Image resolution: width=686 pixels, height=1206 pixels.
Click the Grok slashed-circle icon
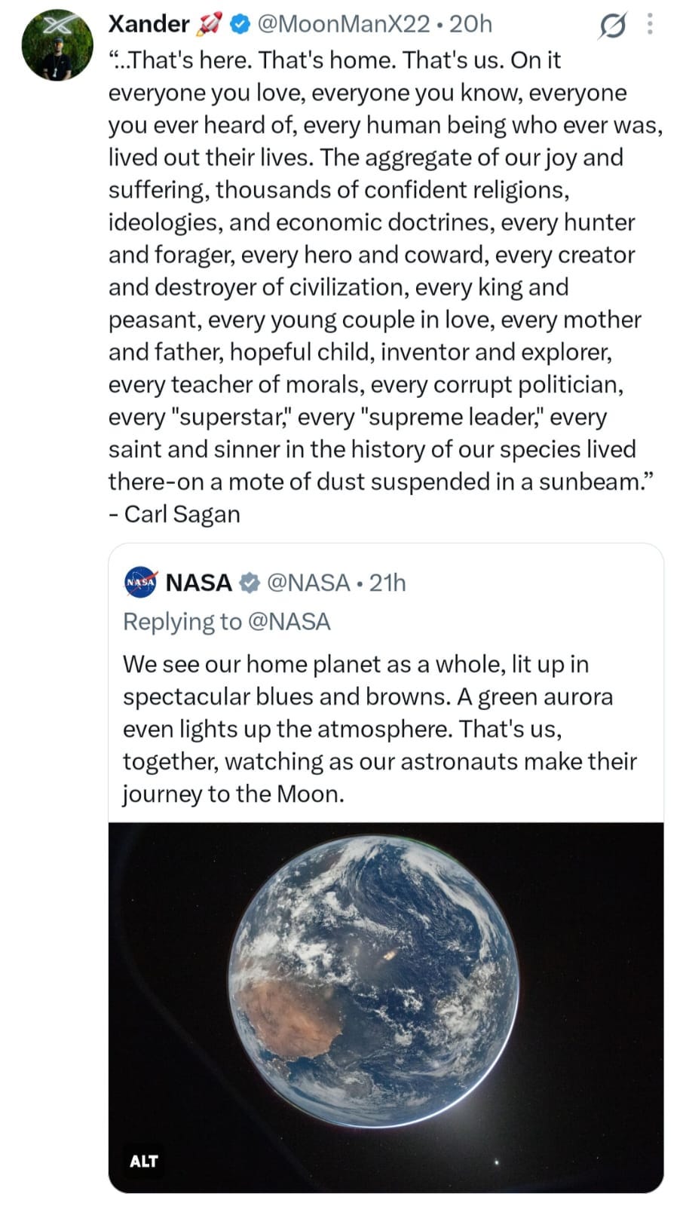pos(612,27)
